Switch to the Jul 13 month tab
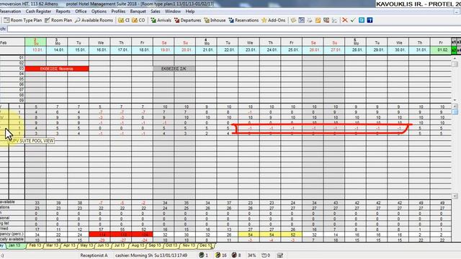Screen dimensions: 461x259 click(x=120, y=245)
